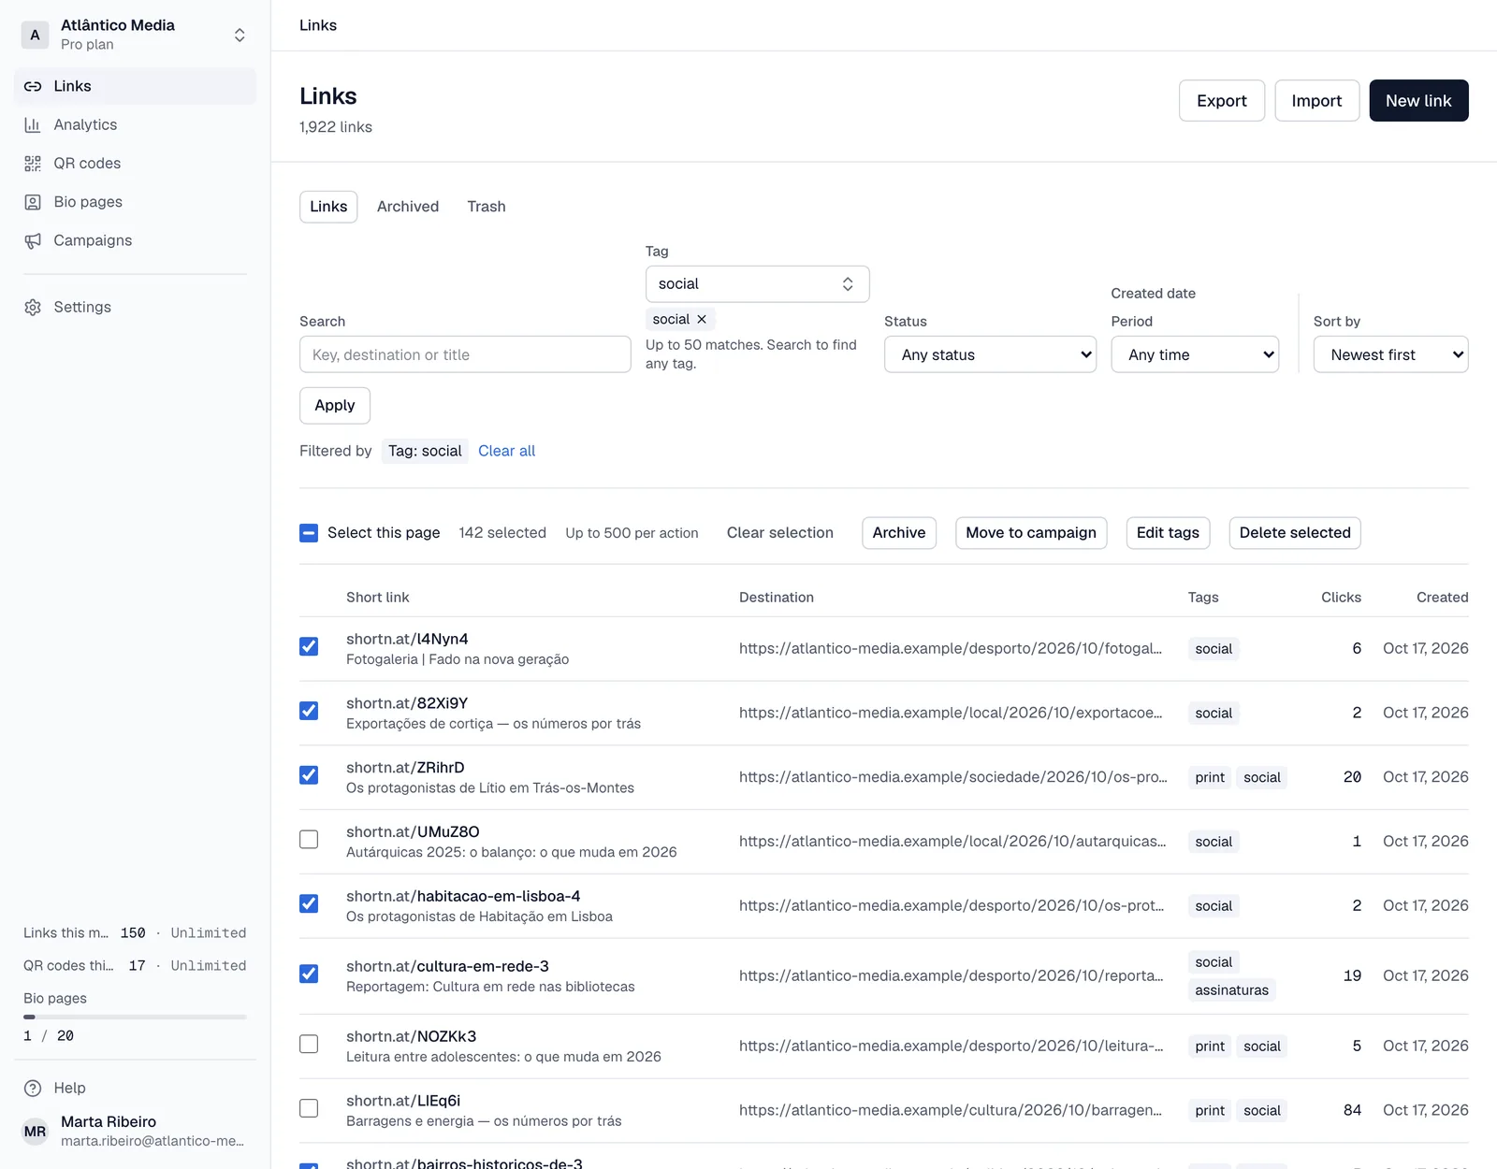Click Marta Ribeiro MR avatar
The width and height of the screenshot is (1497, 1169).
pos(35,1131)
